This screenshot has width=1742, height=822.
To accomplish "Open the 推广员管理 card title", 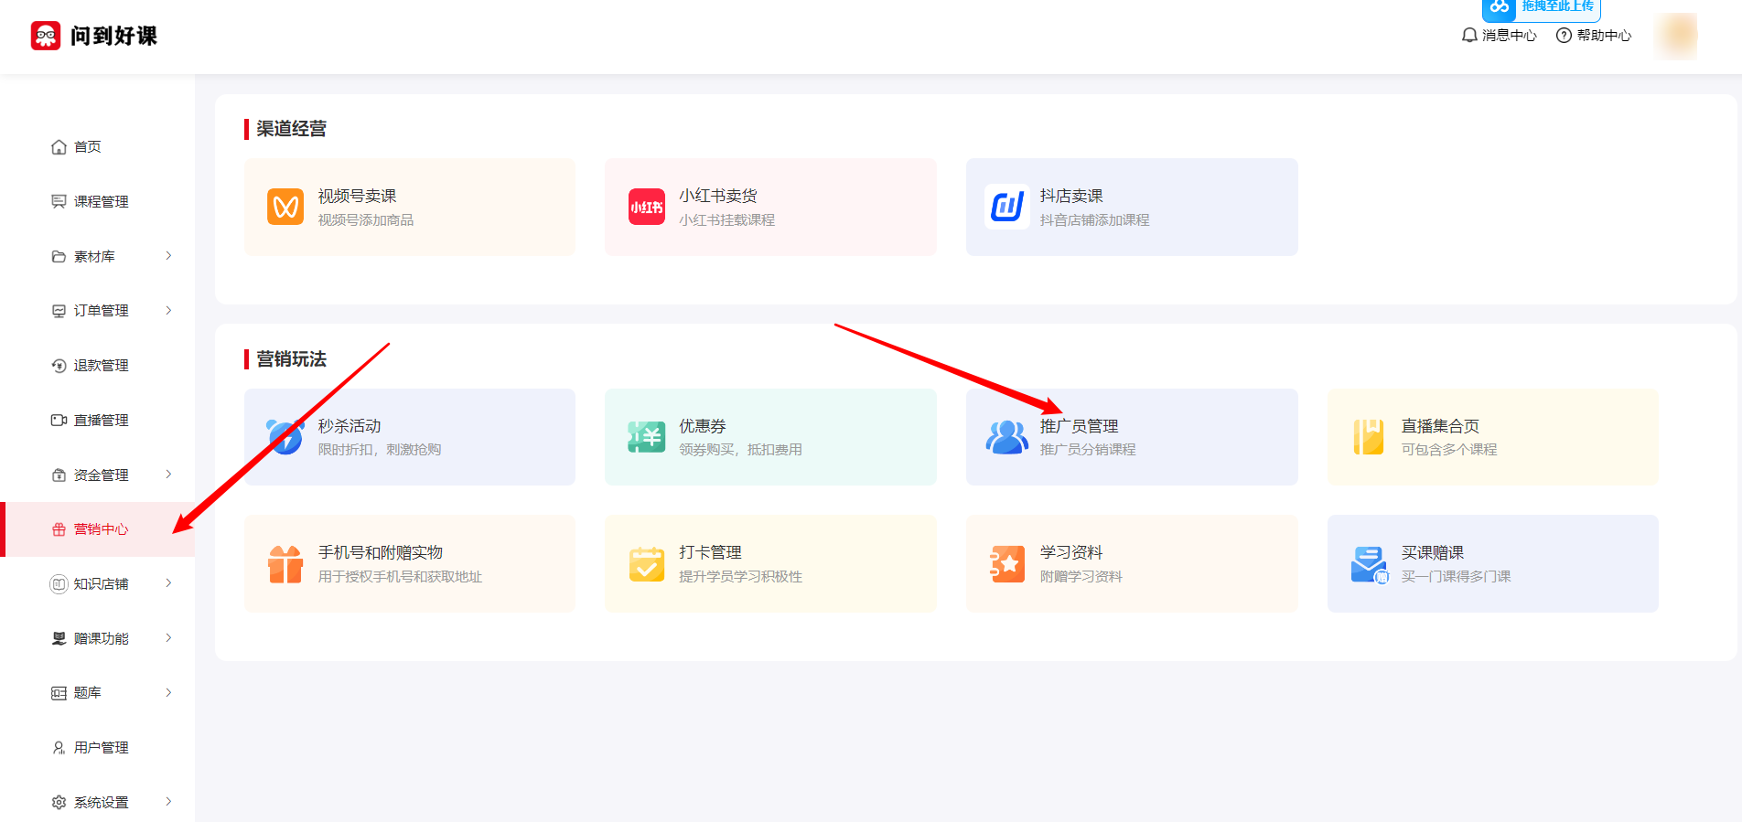I will pos(1080,426).
